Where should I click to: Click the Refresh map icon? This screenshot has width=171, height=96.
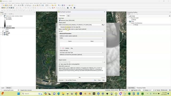pos(43,5)
